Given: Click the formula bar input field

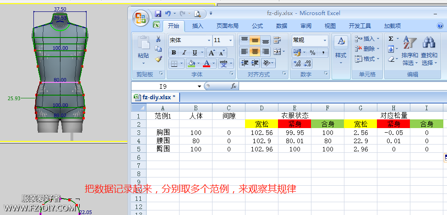Looking at the screenshot, I should (343, 86).
